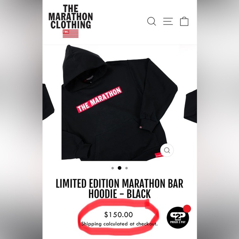
Task: Click the red notification dot on badge
Action: tap(187, 209)
